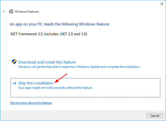Click the Windows Features title bar icon
This screenshot has width=166, height=121.
pyautogui.click(x=11, y=12)
